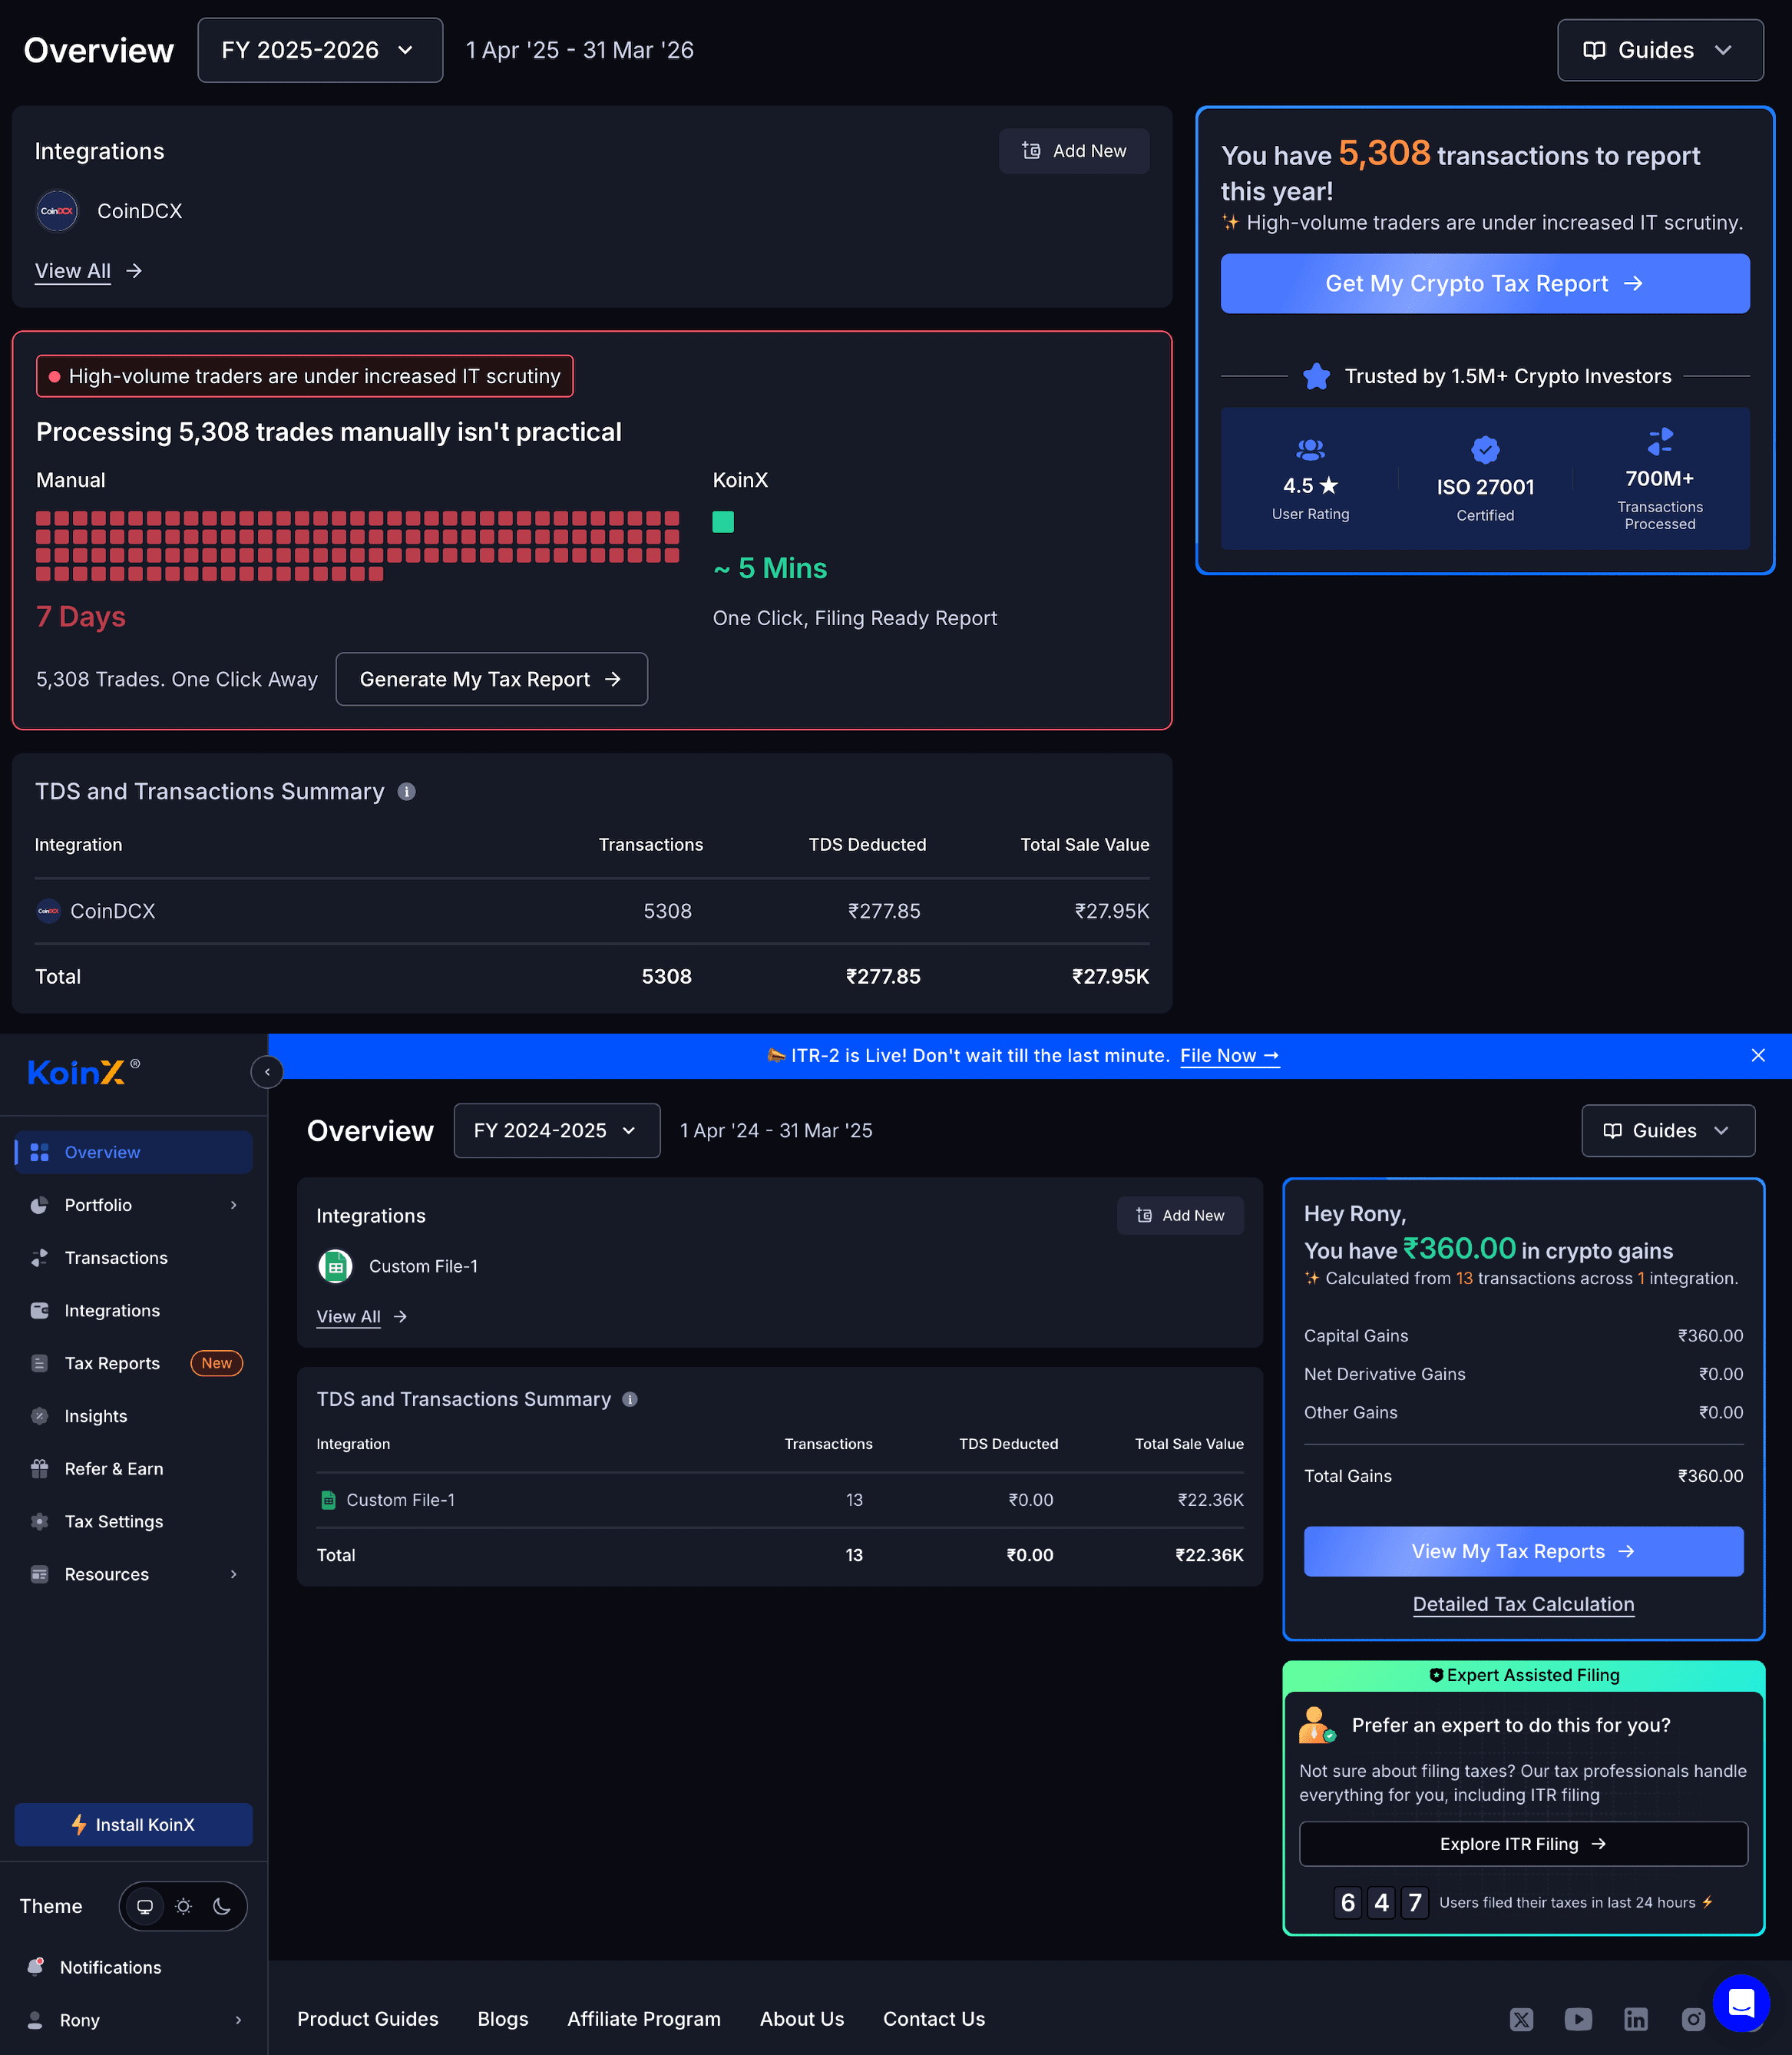Click the CoinDCX row name in the TDS table
The height and width of the screenshot is (2055, 1792).
[x=112, y=911]
